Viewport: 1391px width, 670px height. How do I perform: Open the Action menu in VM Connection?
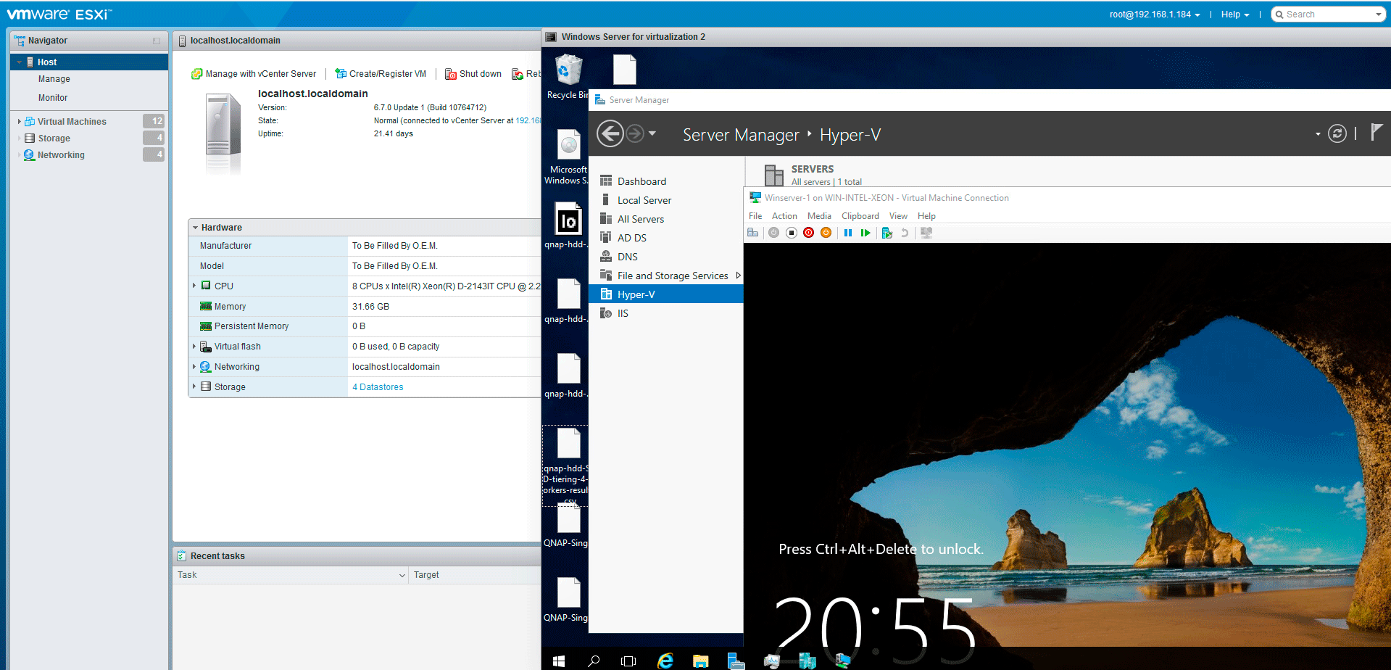coord(784,216)
